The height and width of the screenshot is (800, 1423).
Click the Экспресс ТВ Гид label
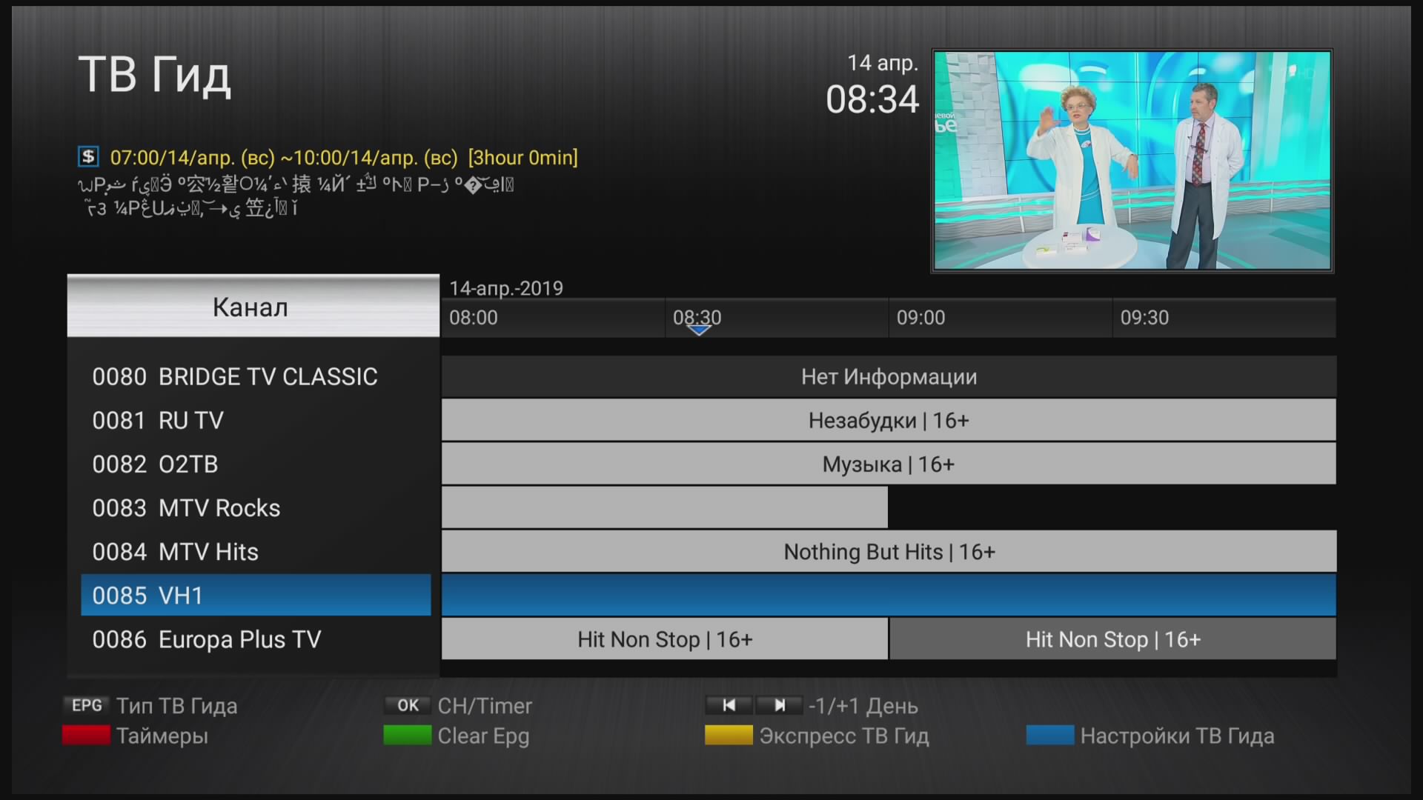point(844,736)
